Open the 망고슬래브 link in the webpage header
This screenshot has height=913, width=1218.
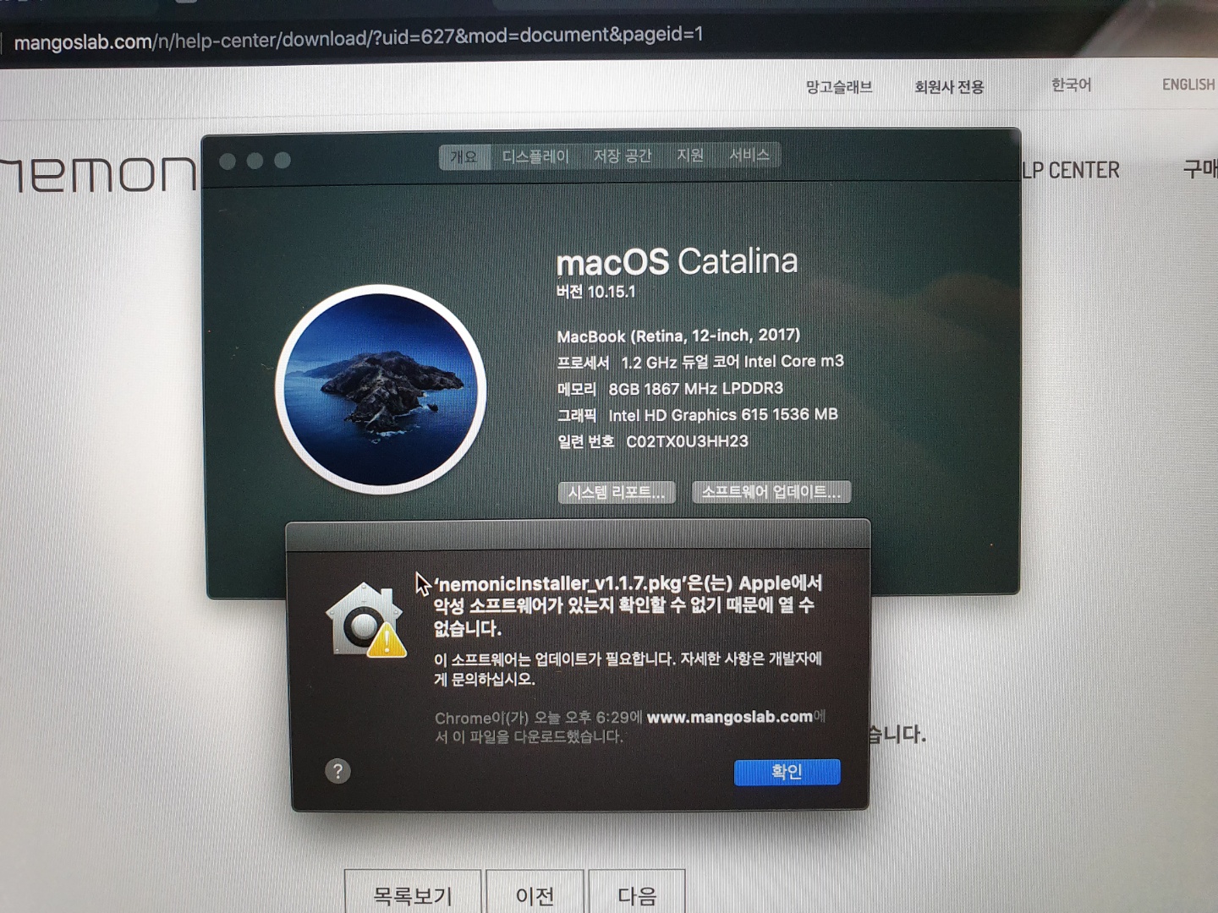pos(838,86)
